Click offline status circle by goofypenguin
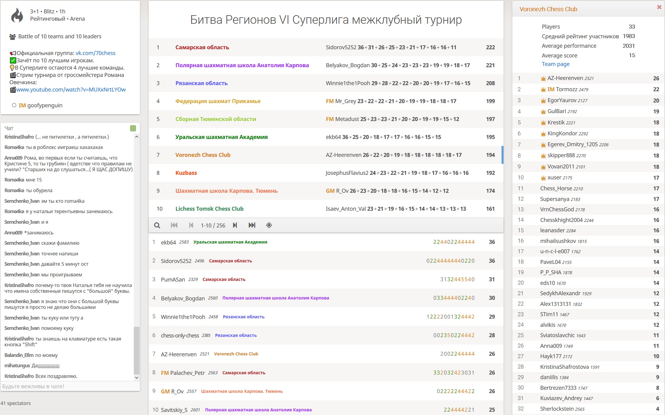Image resolution: width=665 pixels, height=415 pixels. (14, 105)
